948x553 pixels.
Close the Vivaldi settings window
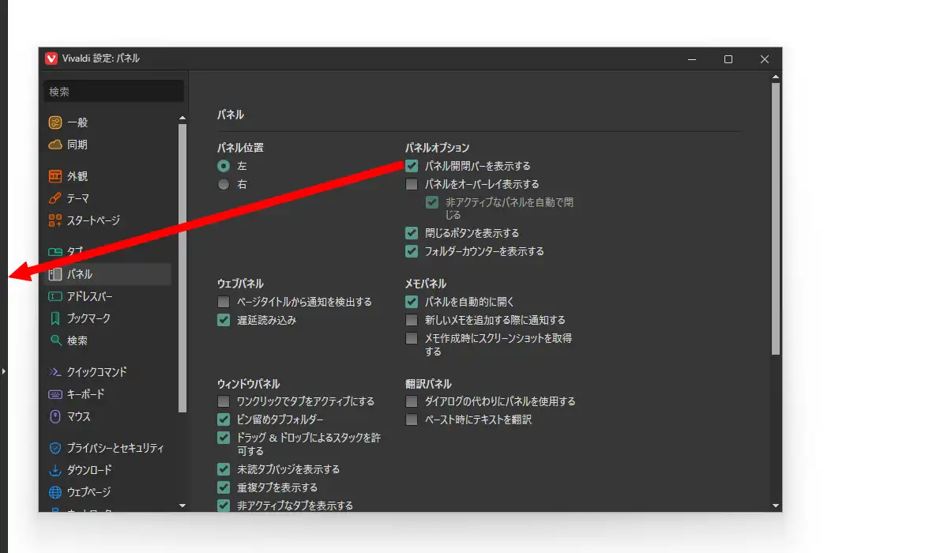click(x=765, y=59)
